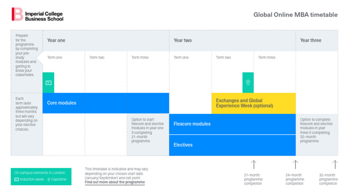The image size is (349, 196).
Task: Click the Induction week icon in legend
Action: 16,179
